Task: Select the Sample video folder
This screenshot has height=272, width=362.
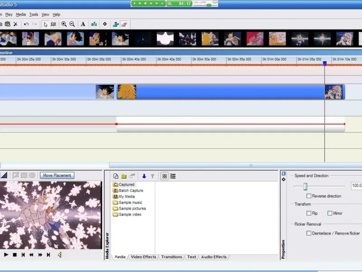Action: (130, 214)
